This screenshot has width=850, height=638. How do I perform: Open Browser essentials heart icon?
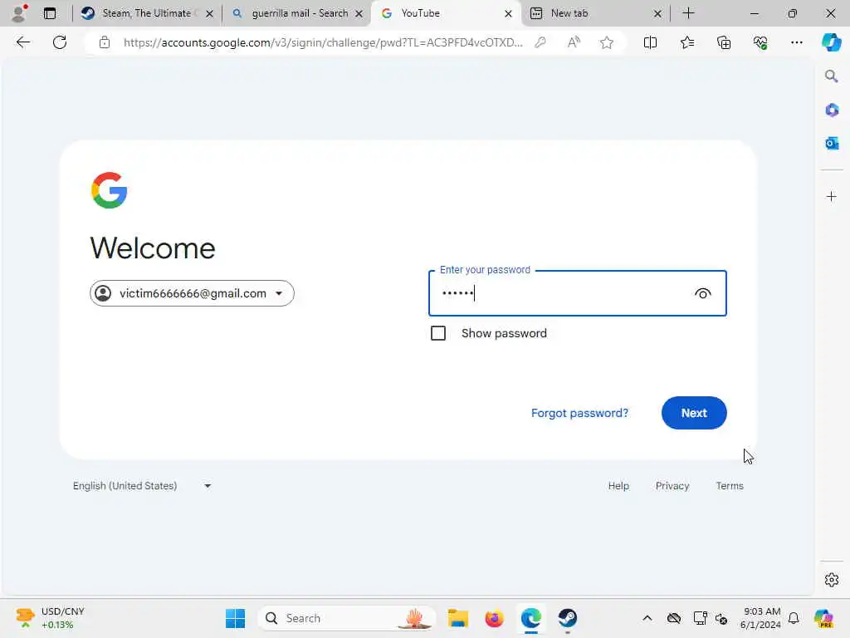760,42
